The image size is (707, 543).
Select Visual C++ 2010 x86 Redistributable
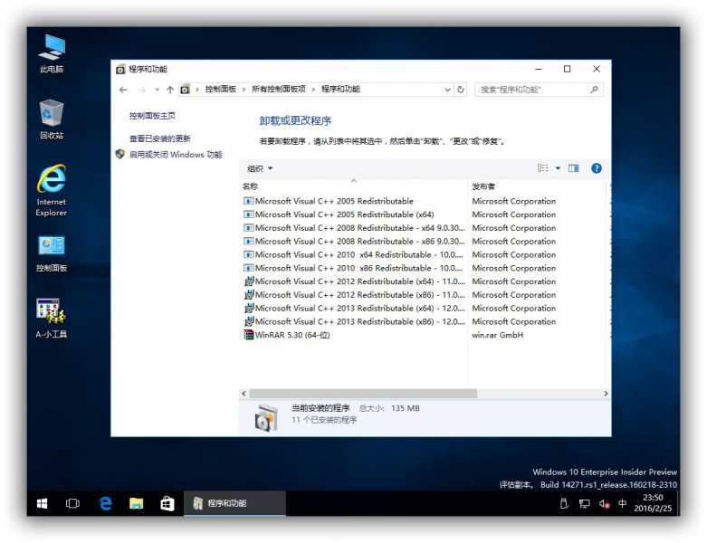coord(353,268)
